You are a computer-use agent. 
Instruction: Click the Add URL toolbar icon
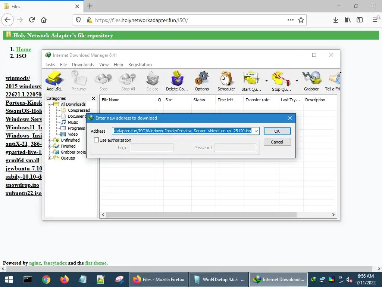[x=54, y=81]
